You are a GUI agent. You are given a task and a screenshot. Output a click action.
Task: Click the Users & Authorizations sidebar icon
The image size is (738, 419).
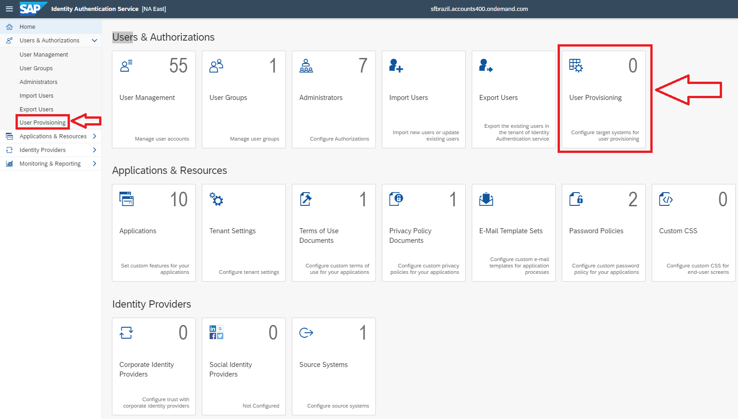pyautogui.click(x=10, y=41)
